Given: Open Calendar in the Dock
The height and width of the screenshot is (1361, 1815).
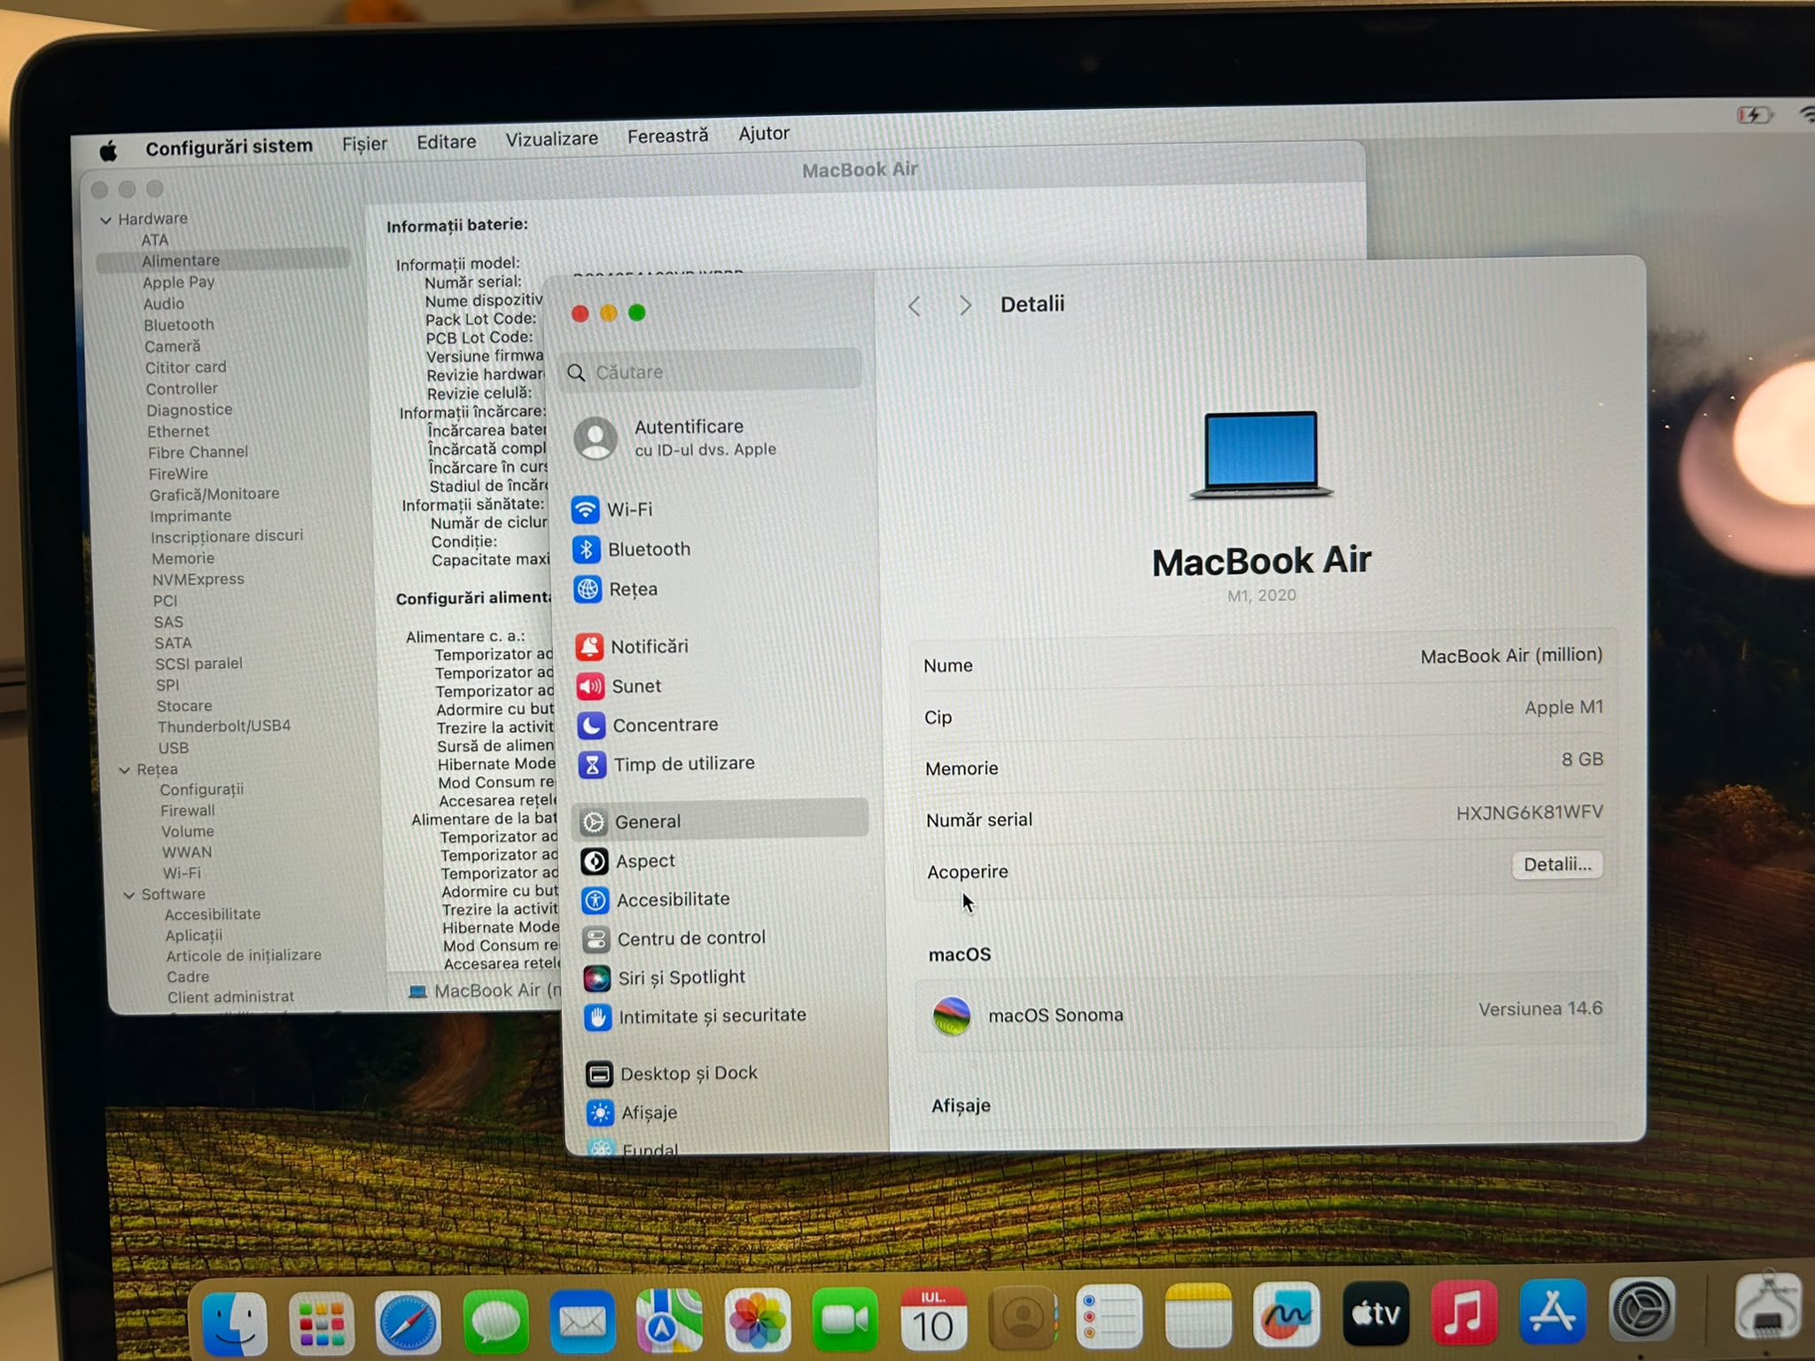Looking at the screenshot, I should (x=932, y=1319).
